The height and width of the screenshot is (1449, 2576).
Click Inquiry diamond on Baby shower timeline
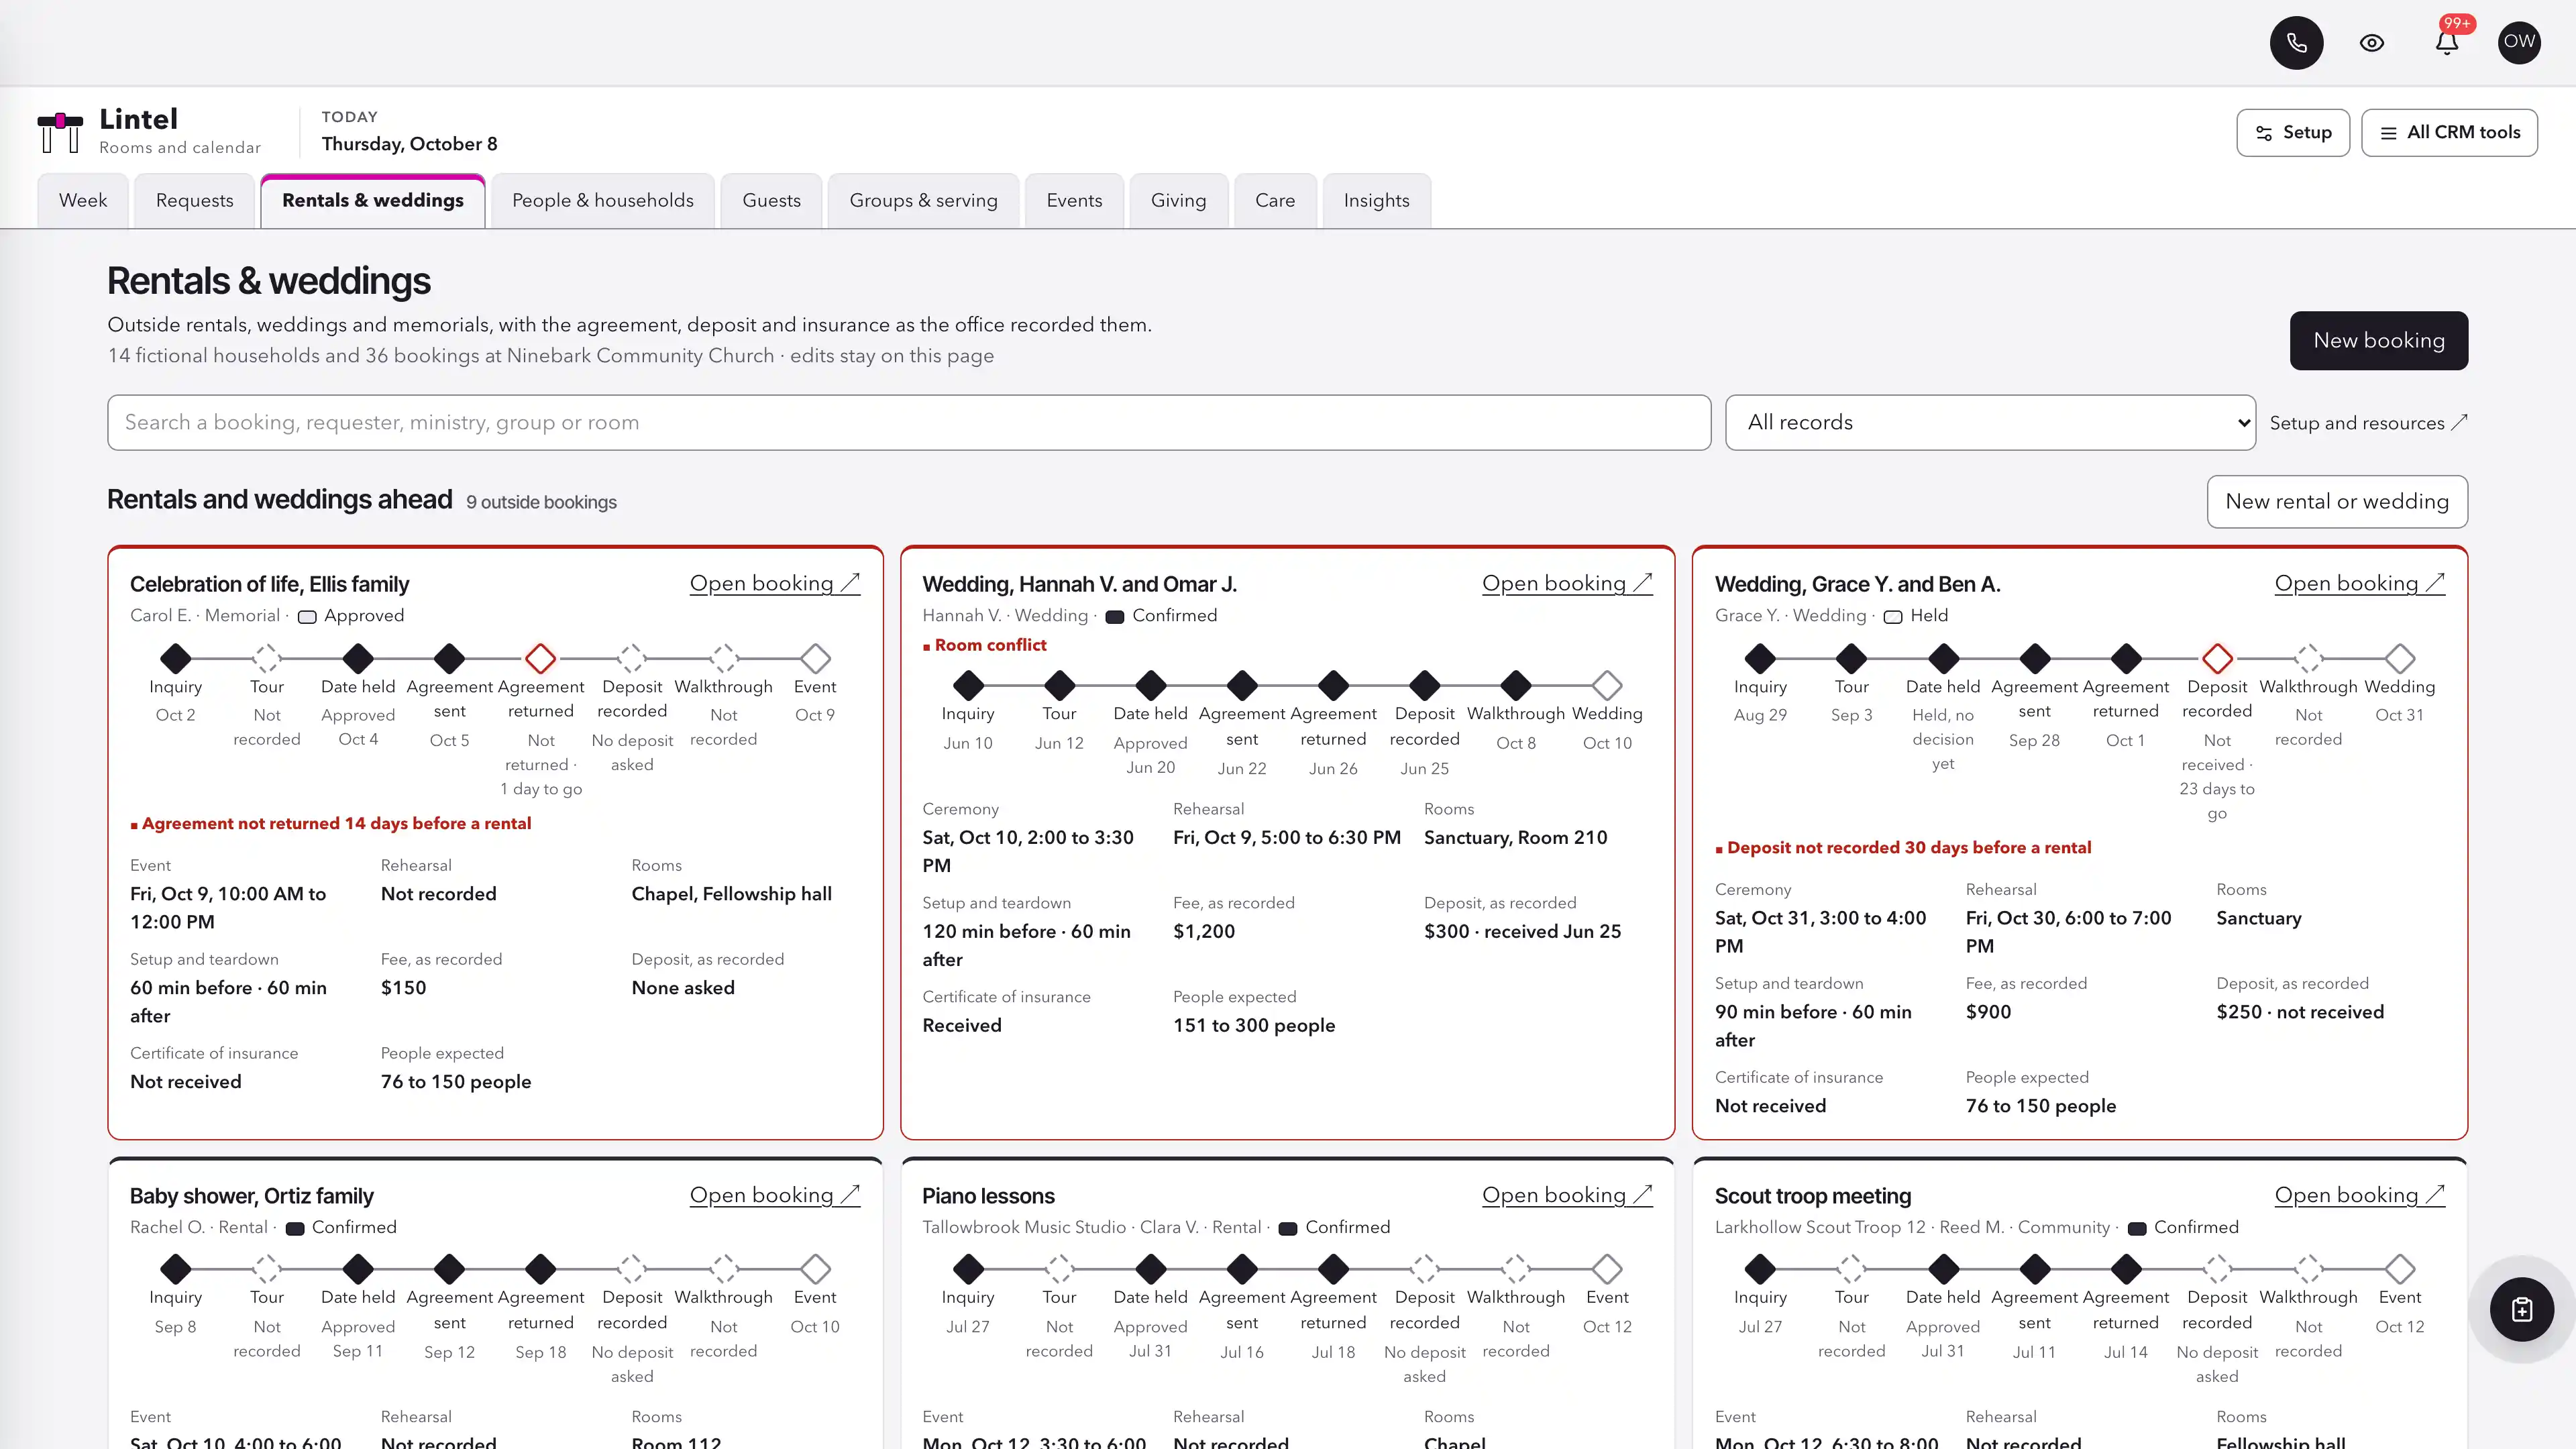tap(176, 1269)
